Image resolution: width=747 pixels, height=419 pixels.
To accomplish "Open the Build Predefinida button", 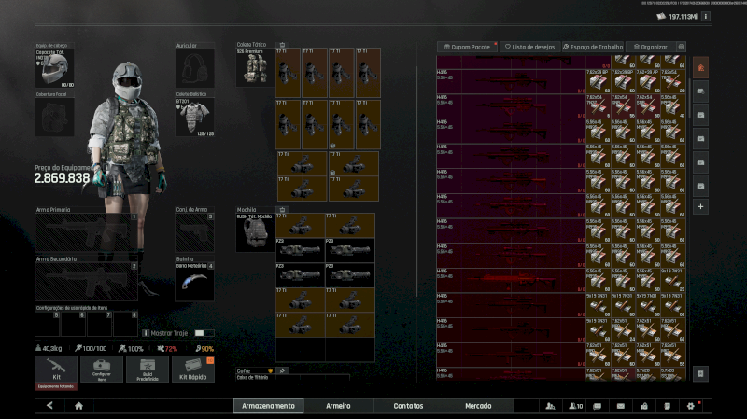I will (x=147, y=370).
